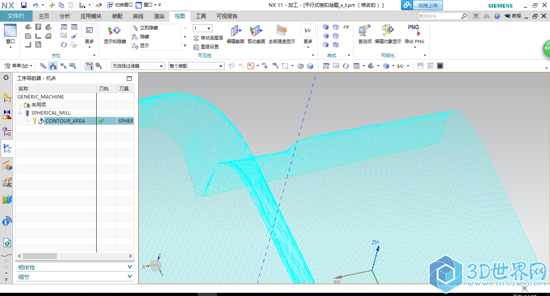This screenshot has width=550, height=296.
Task: Select Operation Navigator sidebar tab
Action: (x=7, y=148)
